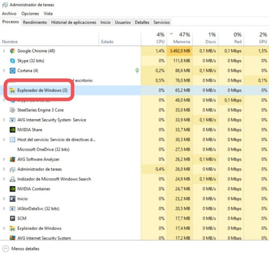Click the 111,8 MB memory value for Skype
The width and height of the screenshot is (269, 257).
pos(181,61)
